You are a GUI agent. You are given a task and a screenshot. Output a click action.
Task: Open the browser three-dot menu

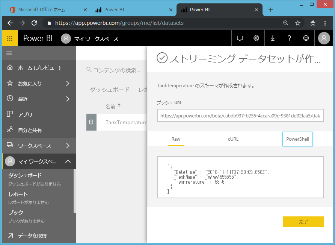tap(325, 23)
